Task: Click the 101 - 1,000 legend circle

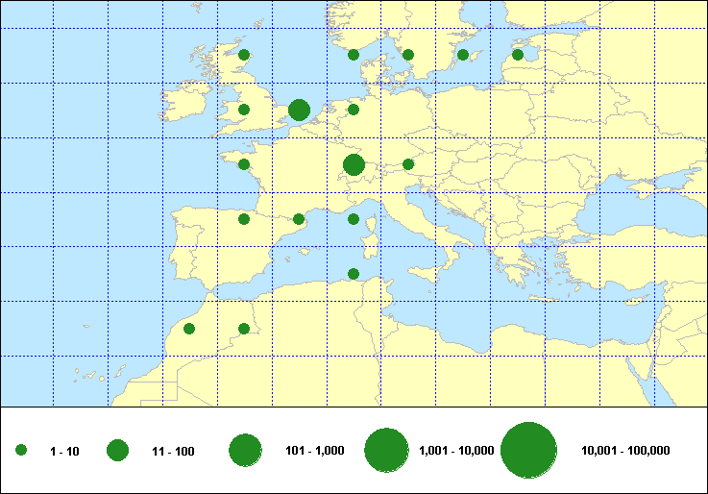Action: pos(246,450)
